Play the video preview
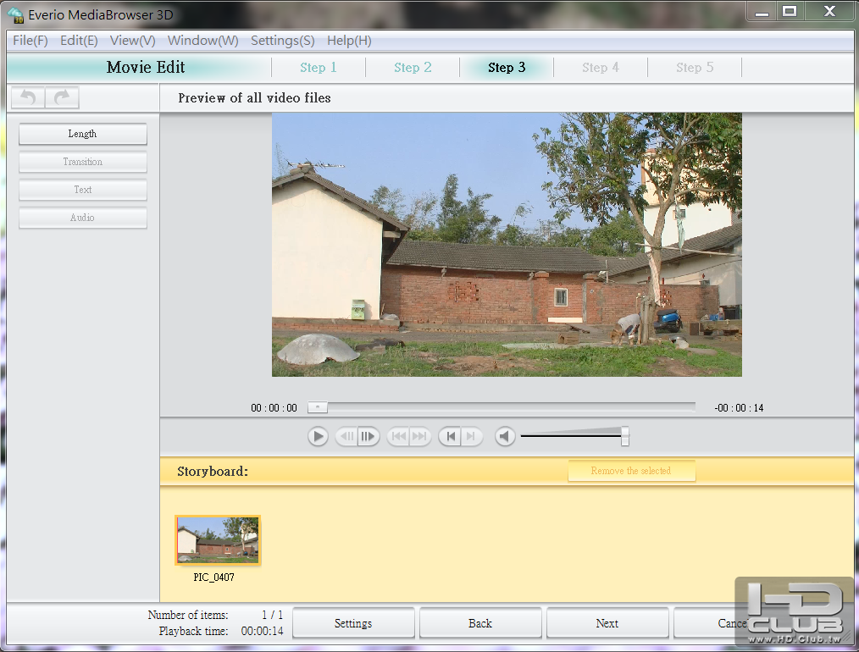The image size is (859, 652). [x=318, y=437]
